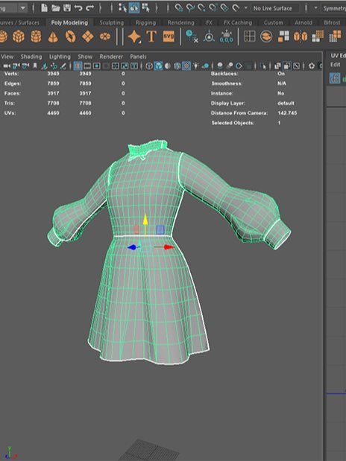Open the menu set dropdown arrow
The height and width of the screenshot is (461, 346).
coord(22,8)
